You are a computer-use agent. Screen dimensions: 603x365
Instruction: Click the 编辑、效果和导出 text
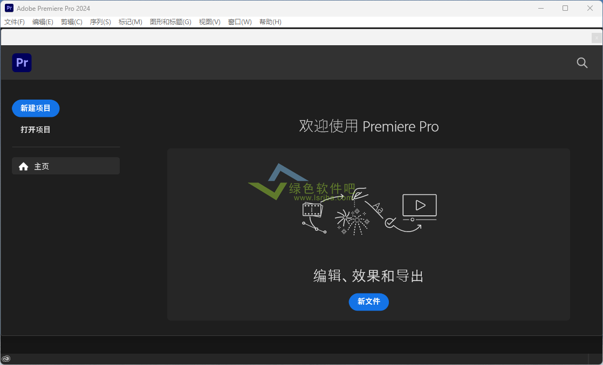click(368, 276)
